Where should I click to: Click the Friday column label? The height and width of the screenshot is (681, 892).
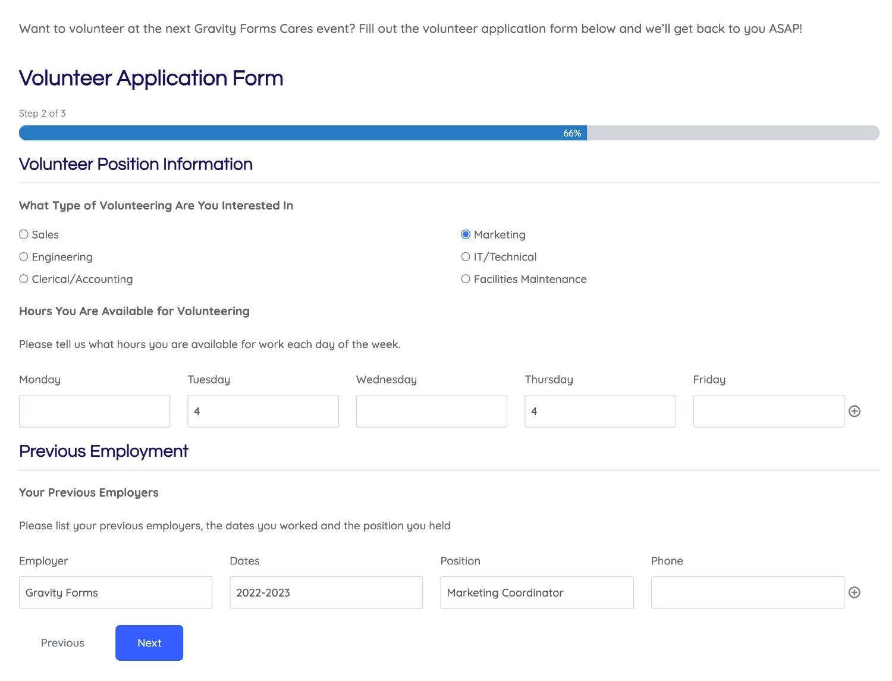coord(709,379)
